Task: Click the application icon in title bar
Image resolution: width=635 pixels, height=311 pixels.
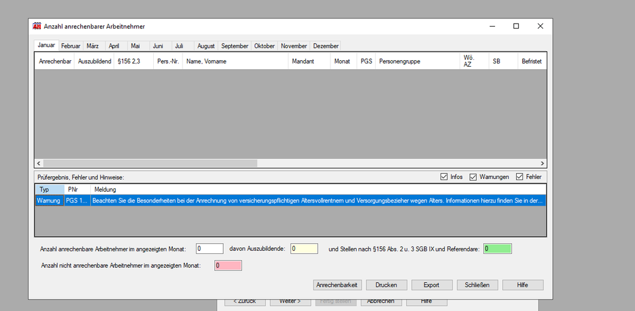Action: (37, 26)
